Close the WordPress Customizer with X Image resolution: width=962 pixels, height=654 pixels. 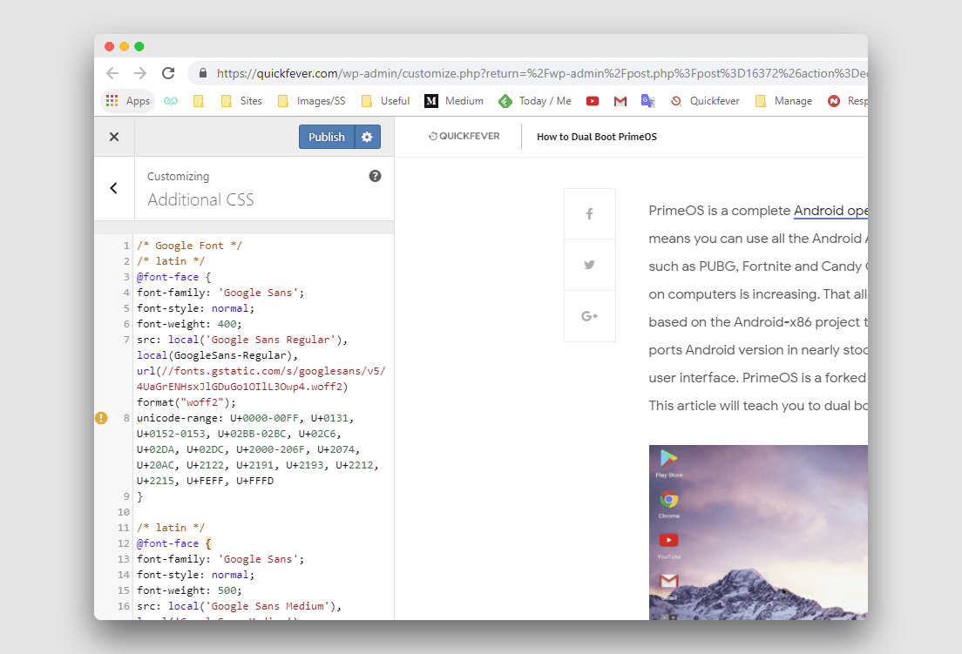[114, 137]
